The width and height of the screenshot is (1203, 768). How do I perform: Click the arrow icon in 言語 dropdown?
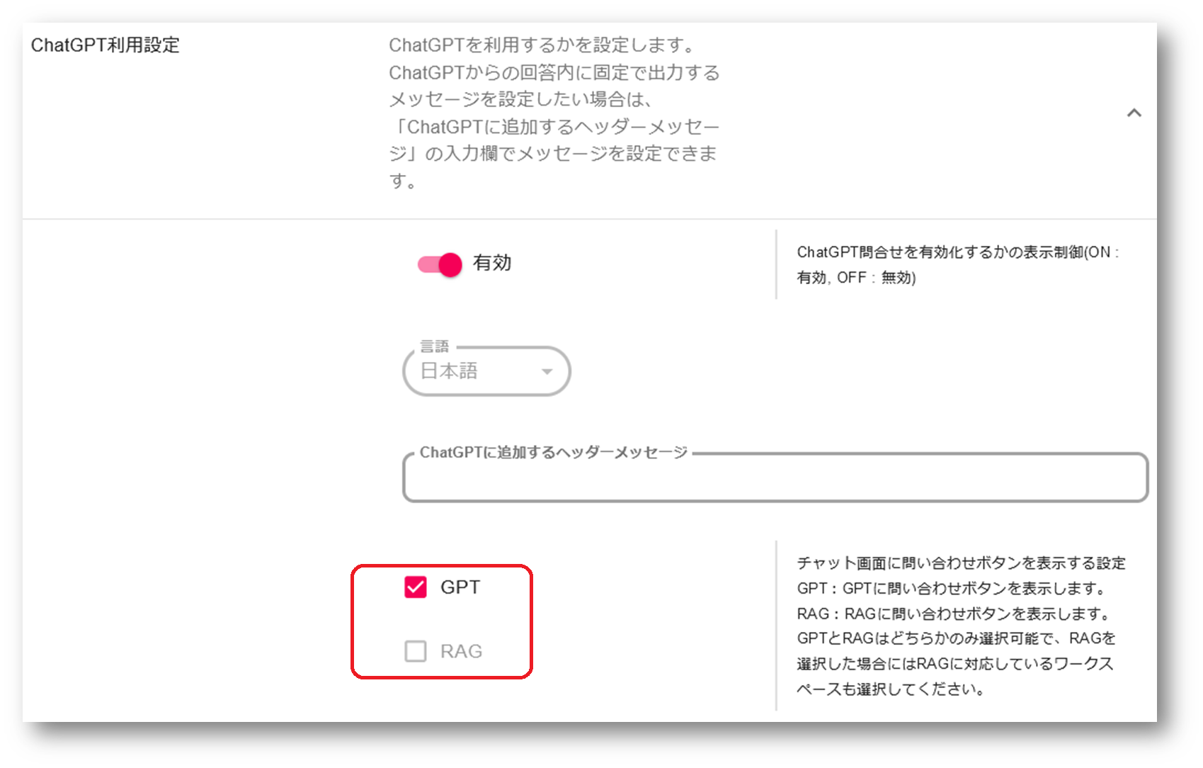point(547,372)
